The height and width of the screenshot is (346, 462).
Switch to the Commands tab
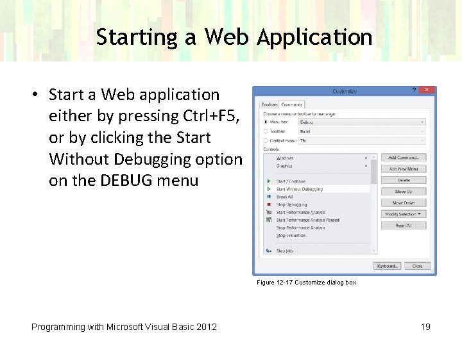[292, 104]
